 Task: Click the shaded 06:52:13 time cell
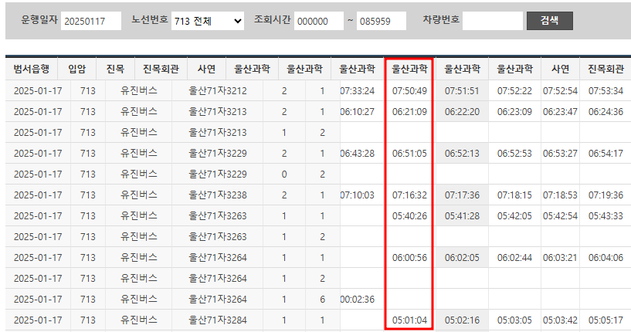point(462,153)
